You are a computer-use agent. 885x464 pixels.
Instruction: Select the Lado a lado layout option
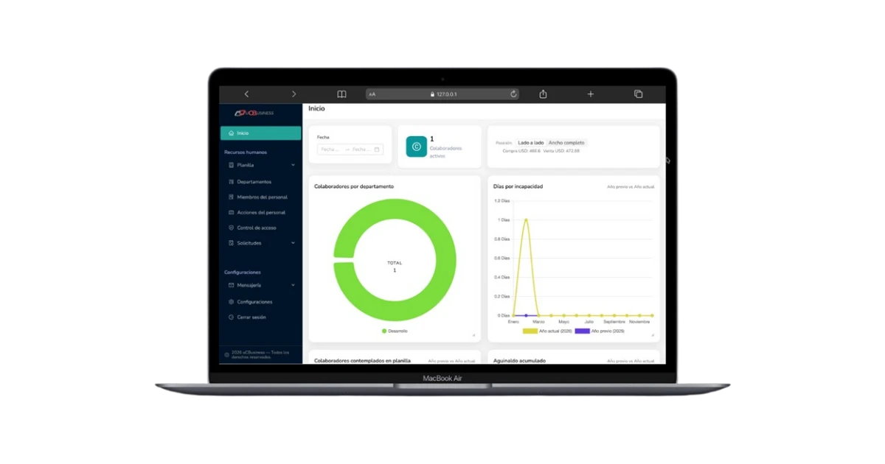(531, 143)
